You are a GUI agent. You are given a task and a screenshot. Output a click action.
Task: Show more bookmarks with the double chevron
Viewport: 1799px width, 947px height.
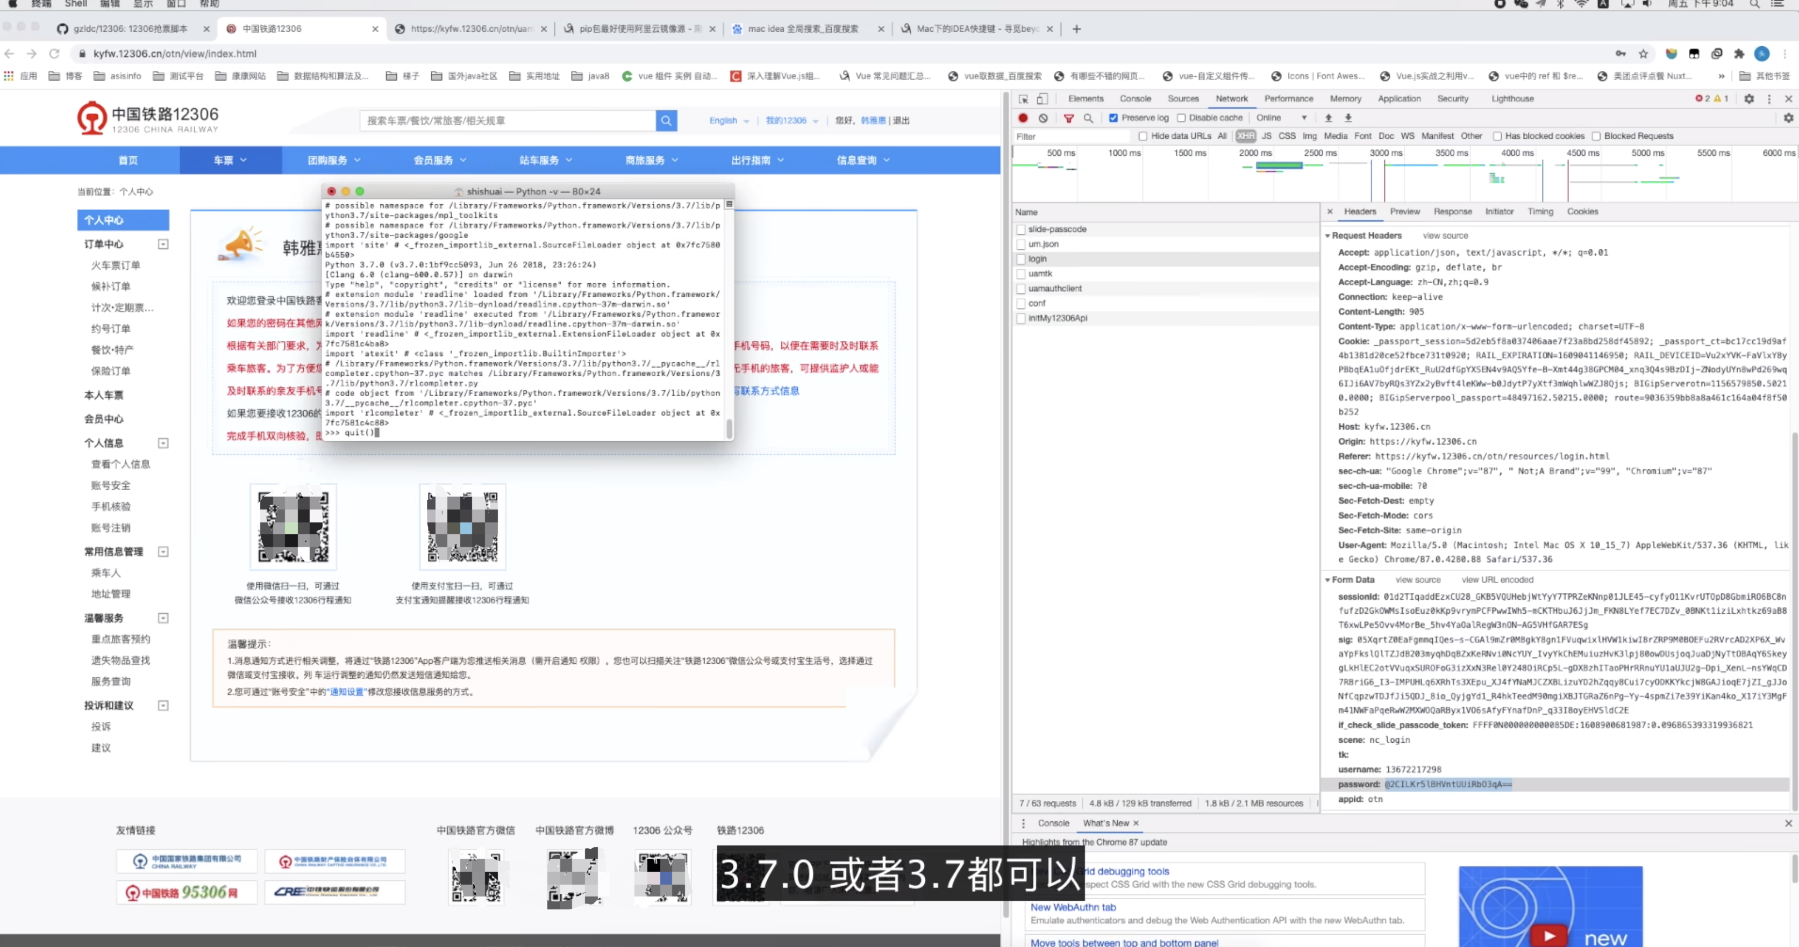(x=1722, y=76)
